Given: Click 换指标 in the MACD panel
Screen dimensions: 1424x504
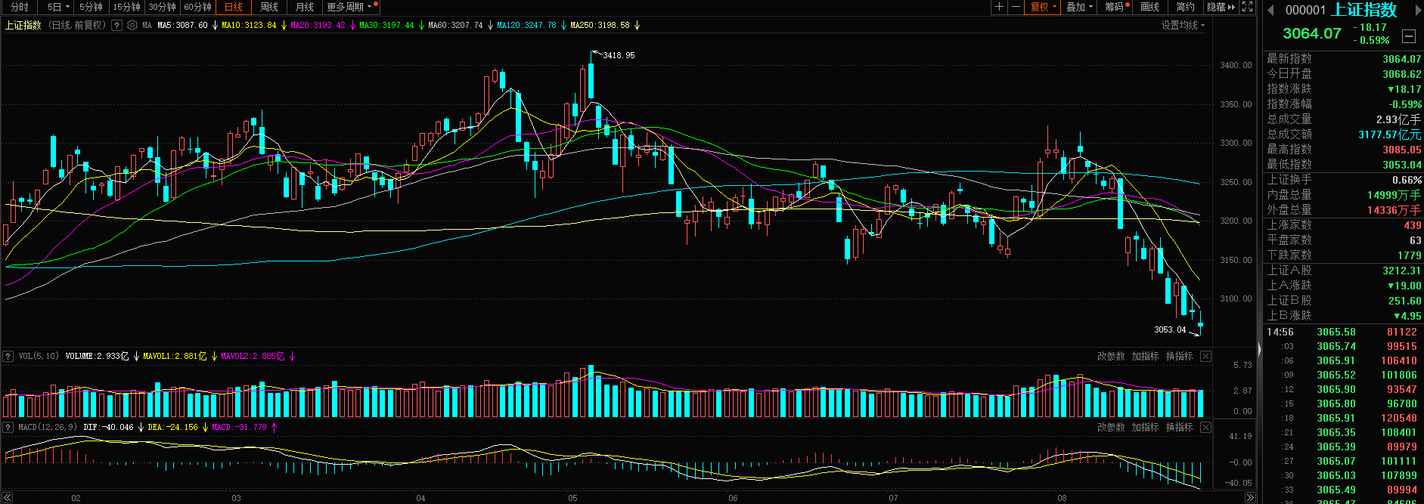Looking at the screenshot, I should 1179,427.
